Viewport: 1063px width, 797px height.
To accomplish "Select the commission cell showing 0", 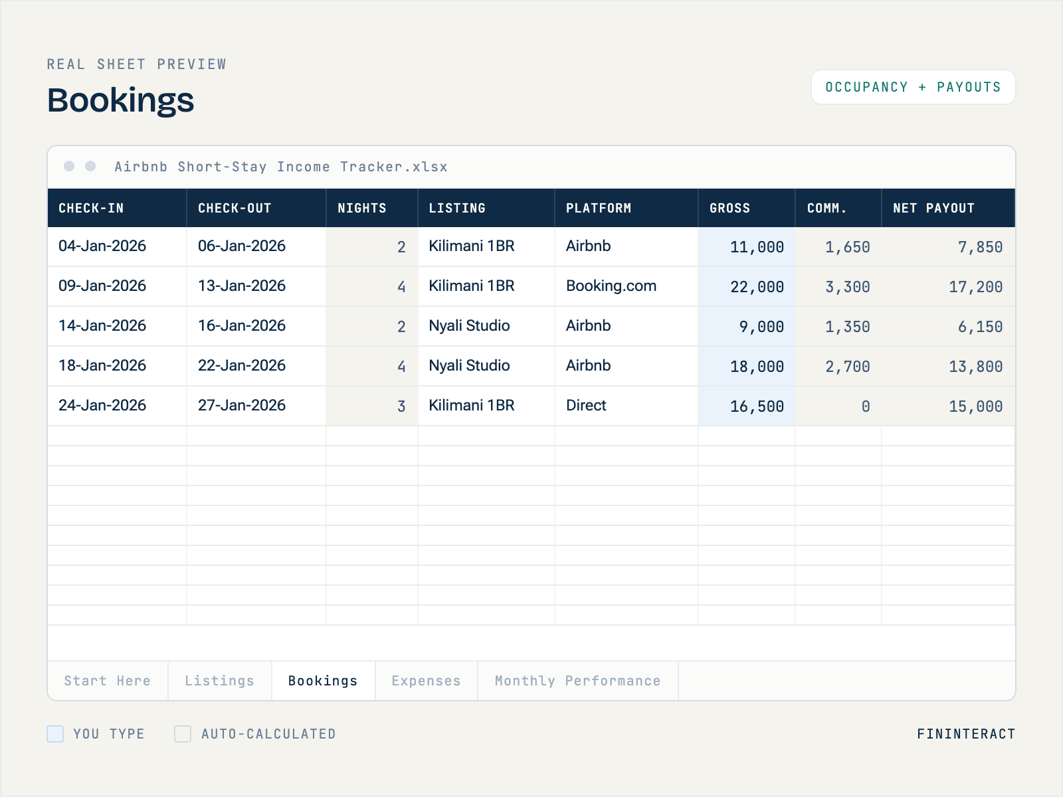I will tap(838, 406).
